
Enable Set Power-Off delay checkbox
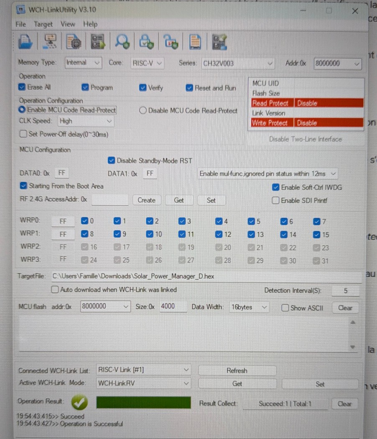(23, 134)
